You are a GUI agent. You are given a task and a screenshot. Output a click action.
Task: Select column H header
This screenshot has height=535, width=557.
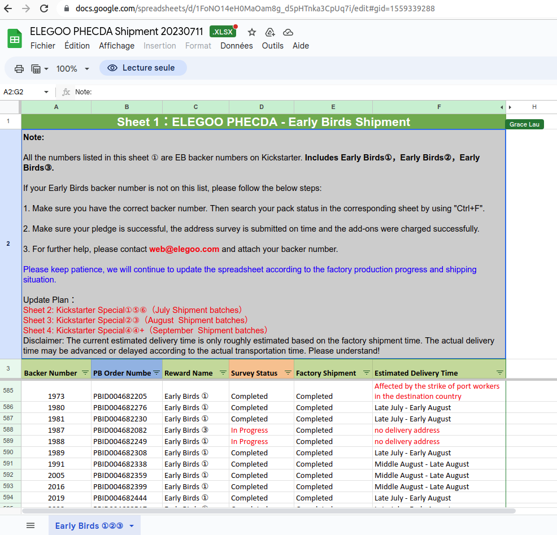(534, 107)
